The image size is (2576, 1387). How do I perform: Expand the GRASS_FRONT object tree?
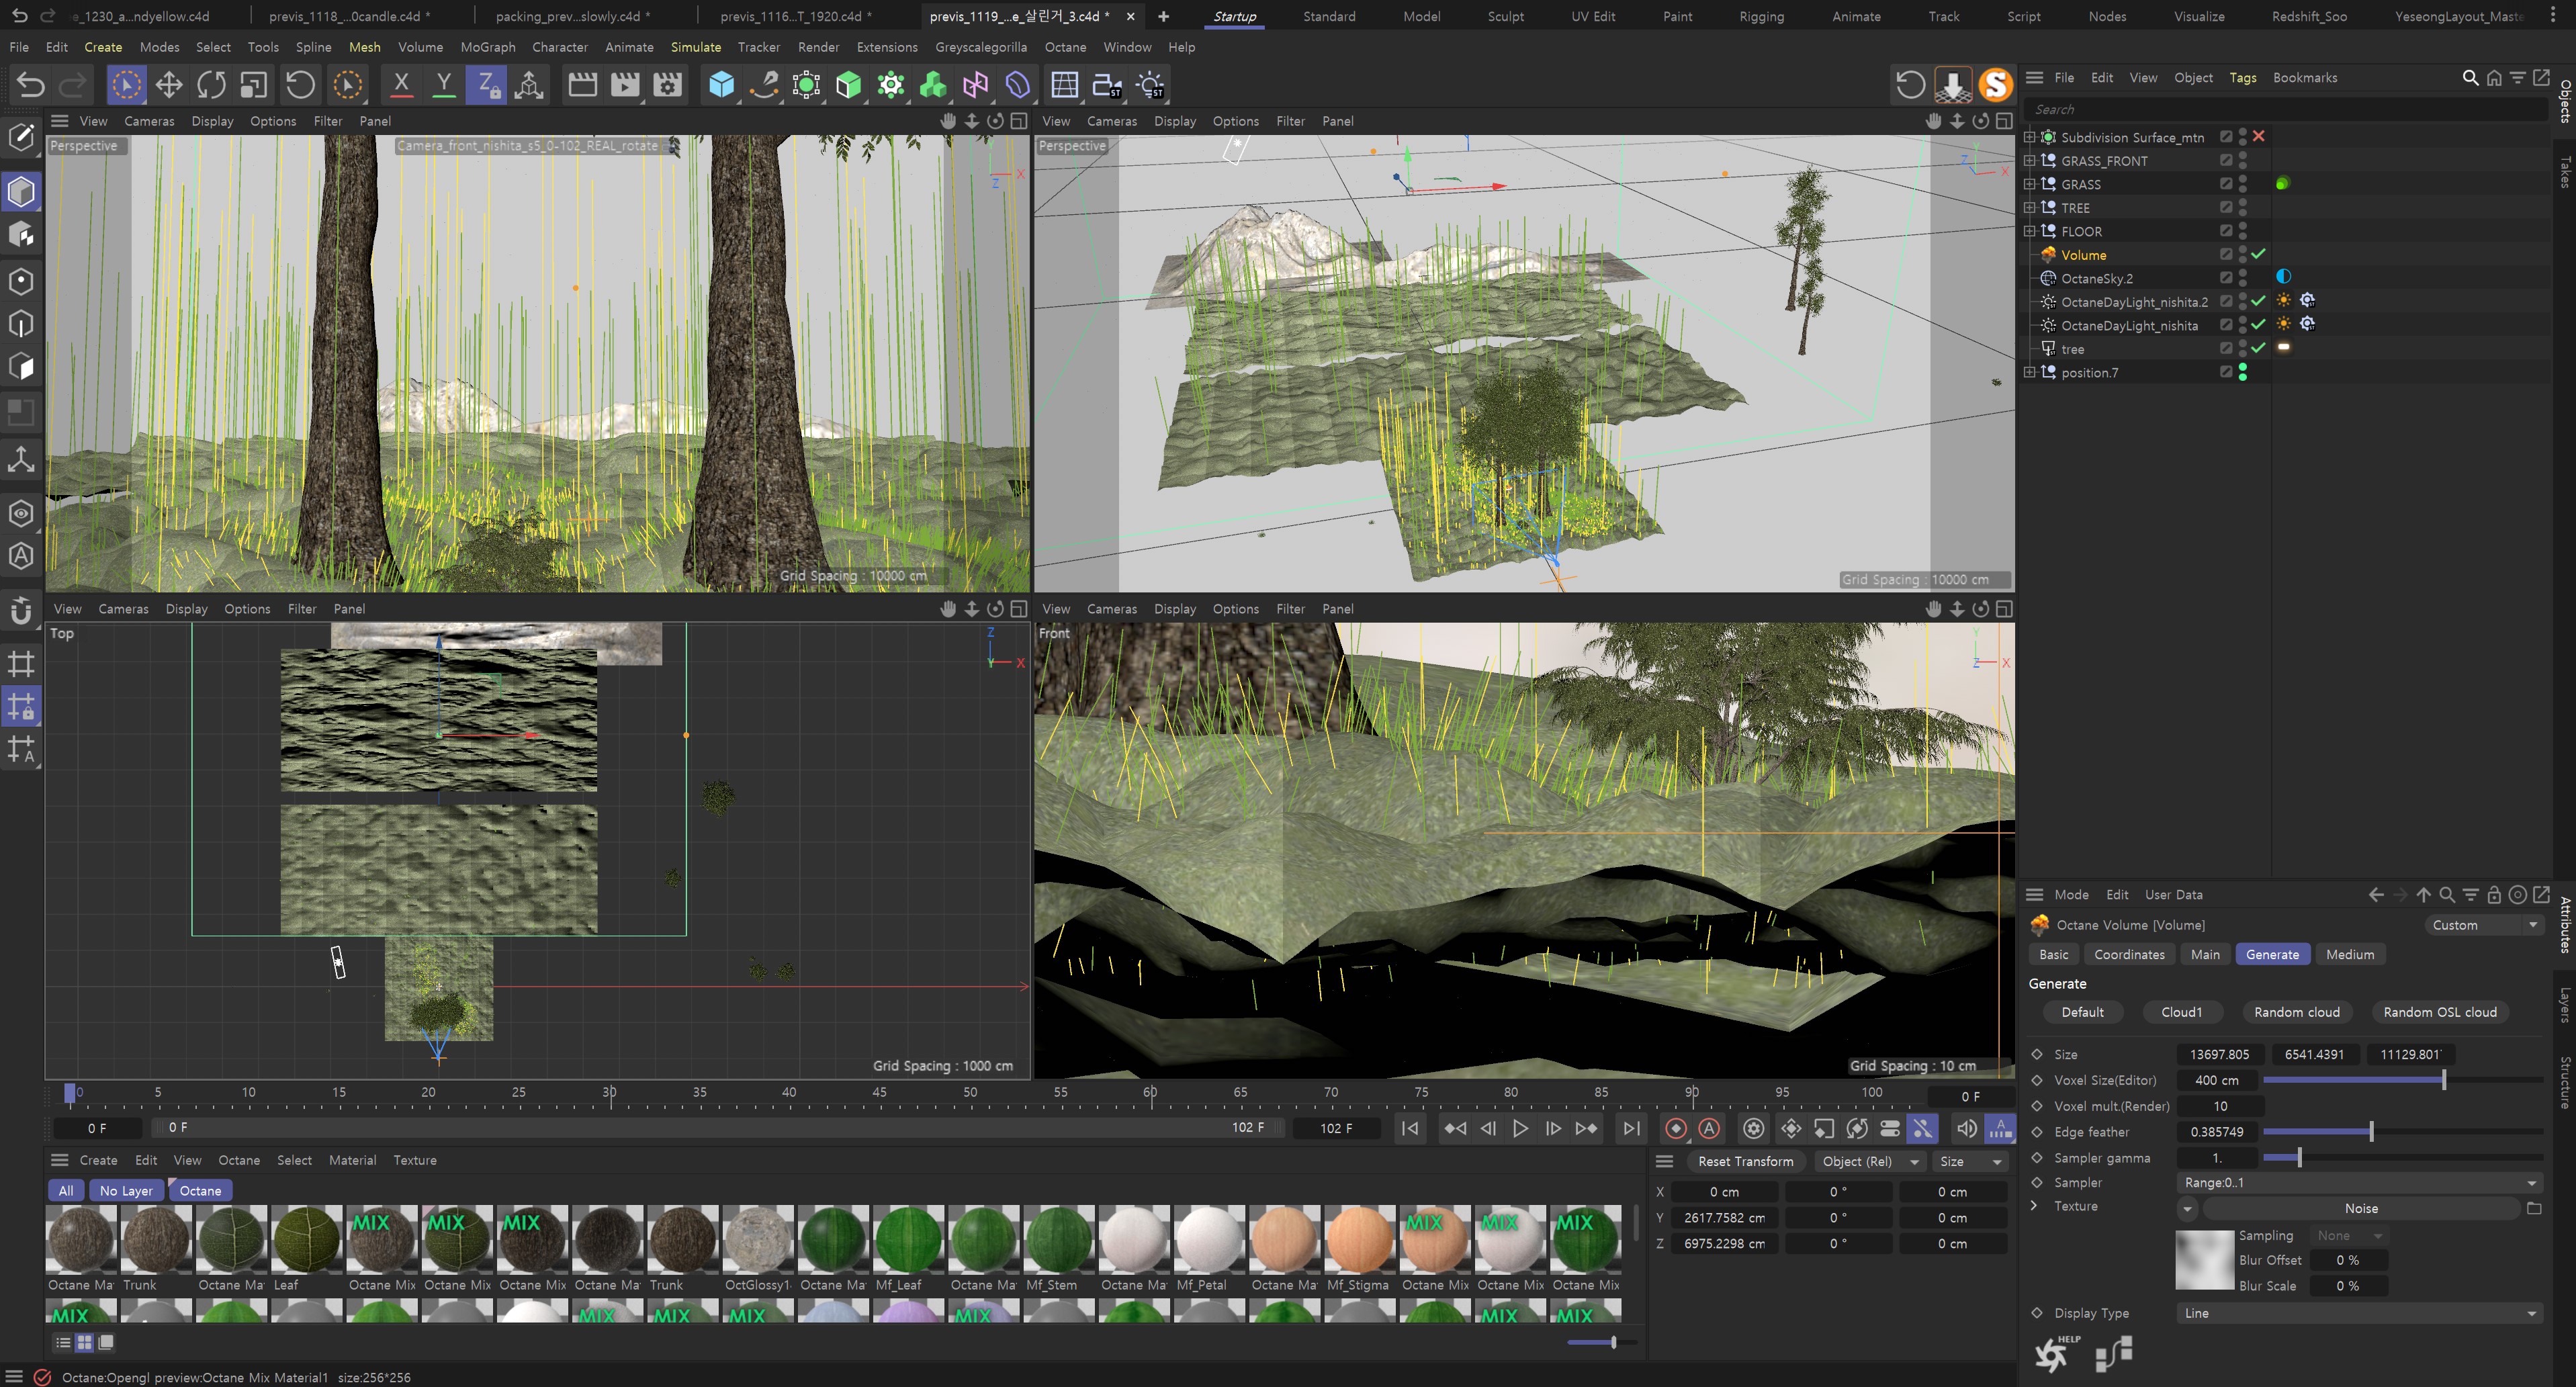[2029, 161]
